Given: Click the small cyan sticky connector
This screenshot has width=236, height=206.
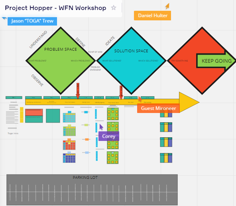Looking at the screenshot, I should coord(86,112).
